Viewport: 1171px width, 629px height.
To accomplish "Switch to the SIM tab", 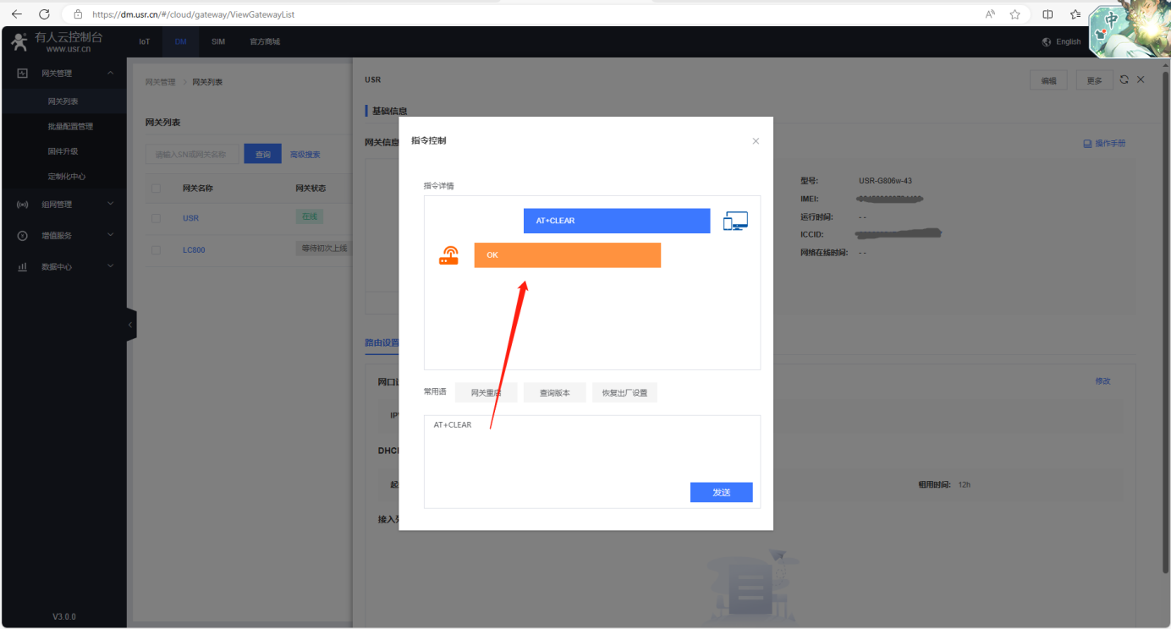I will click(x=218, y=41).
